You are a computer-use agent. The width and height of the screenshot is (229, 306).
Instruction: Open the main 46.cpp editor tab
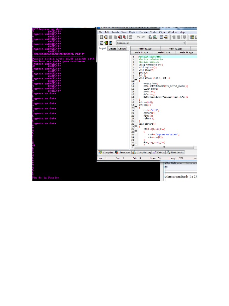[x=186, y=53]
